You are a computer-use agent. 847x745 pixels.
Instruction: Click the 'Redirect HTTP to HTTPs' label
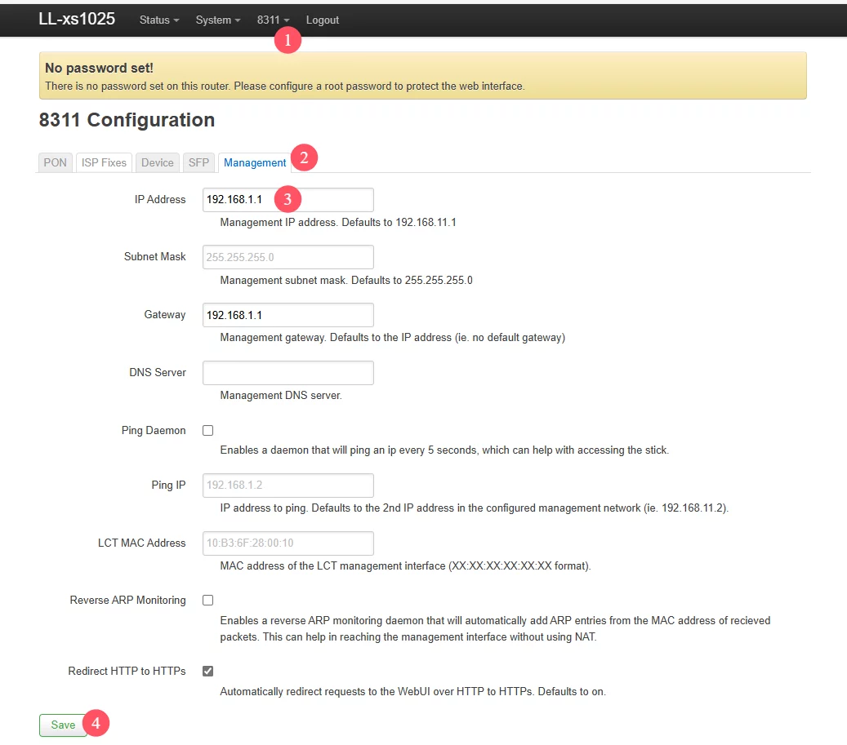[127, 671]
